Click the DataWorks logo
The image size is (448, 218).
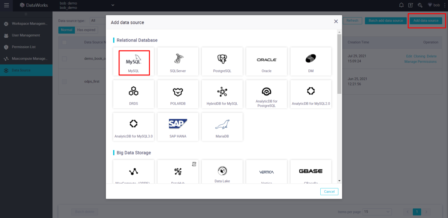34,5
